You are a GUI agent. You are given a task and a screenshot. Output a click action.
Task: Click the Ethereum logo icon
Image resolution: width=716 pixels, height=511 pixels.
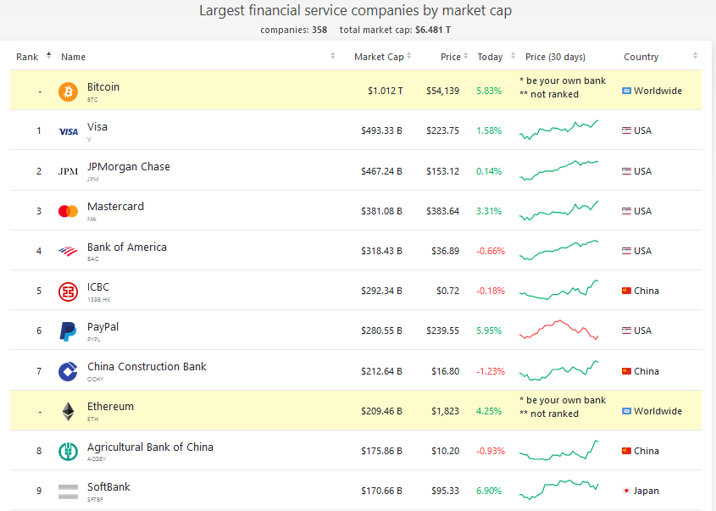coord(68,411)
